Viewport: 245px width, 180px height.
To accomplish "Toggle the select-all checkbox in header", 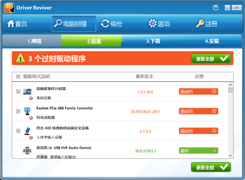I will 18,77.
